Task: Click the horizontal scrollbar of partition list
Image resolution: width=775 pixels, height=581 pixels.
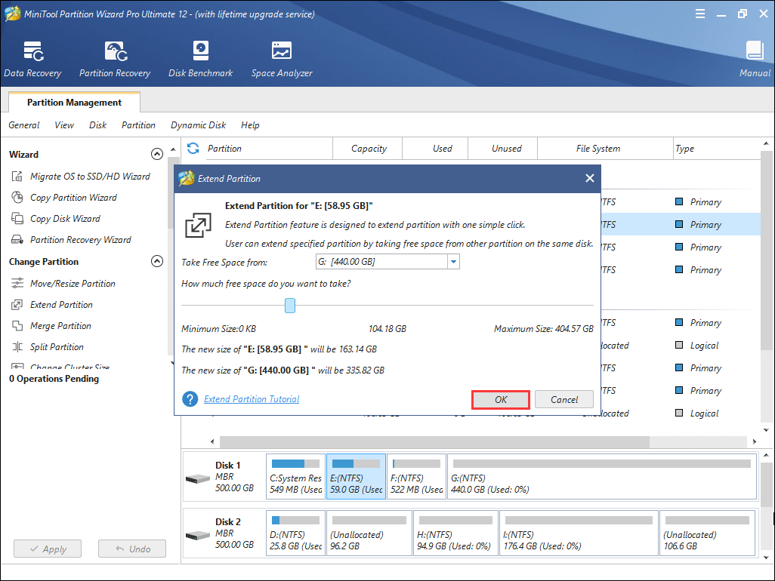Action: pyautogui.click(x=434, y=441)
